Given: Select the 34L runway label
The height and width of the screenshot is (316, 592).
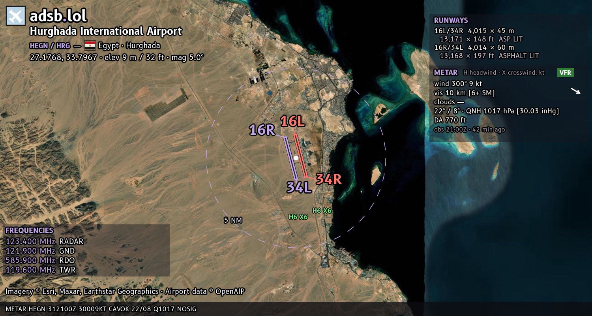Looking at the screenshot, I should point(299,187).
